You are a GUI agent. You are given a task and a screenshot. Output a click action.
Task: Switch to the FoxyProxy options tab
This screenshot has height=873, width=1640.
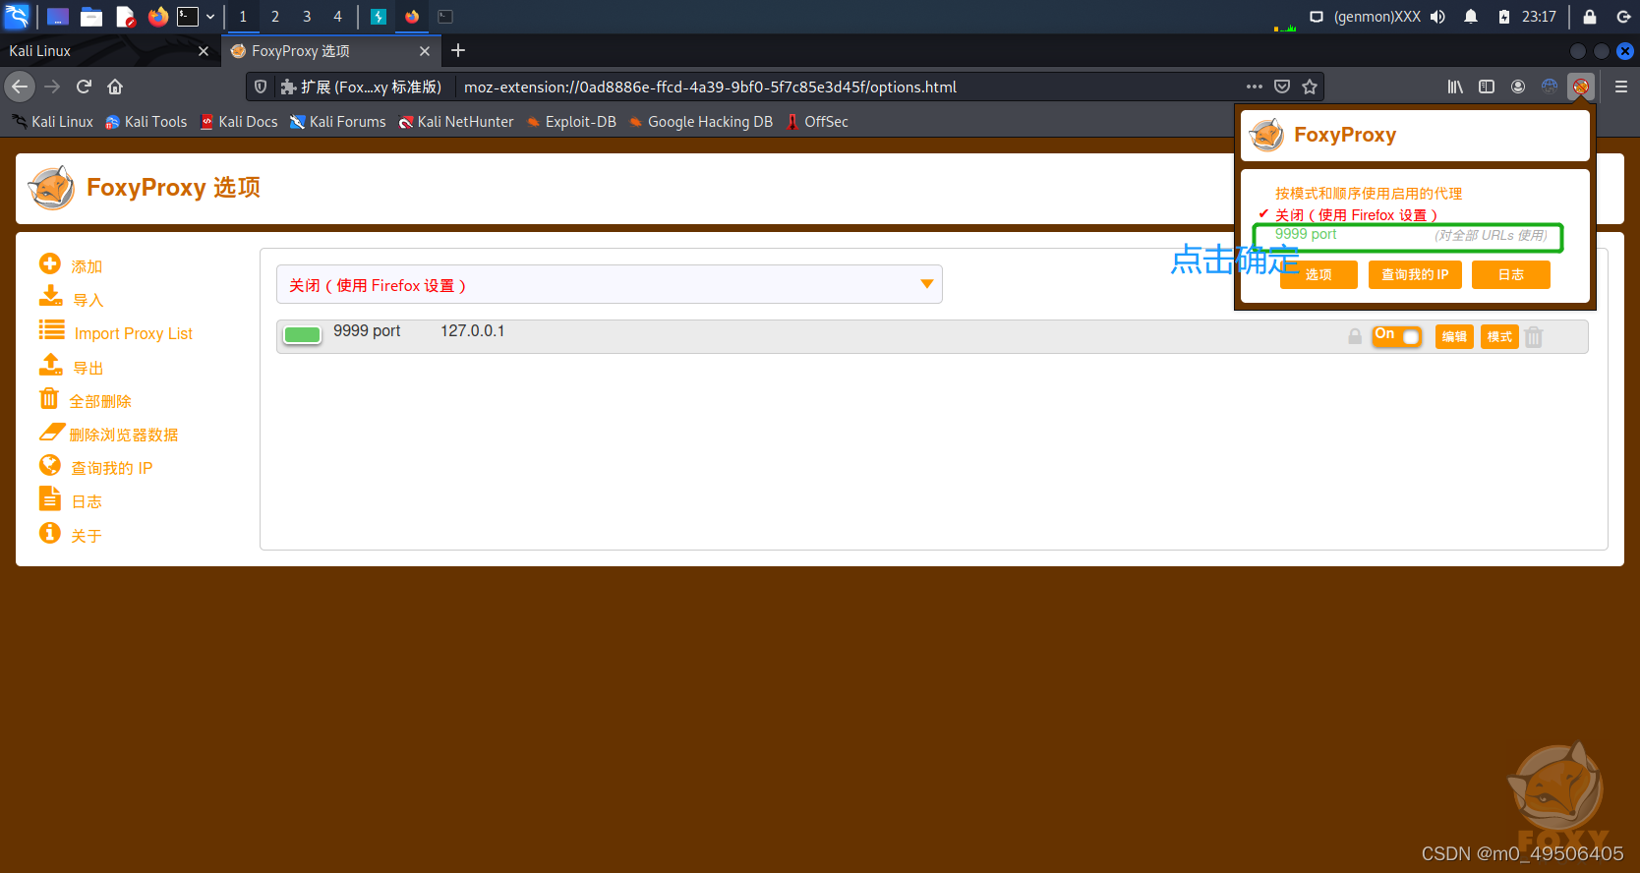[330, 50]
